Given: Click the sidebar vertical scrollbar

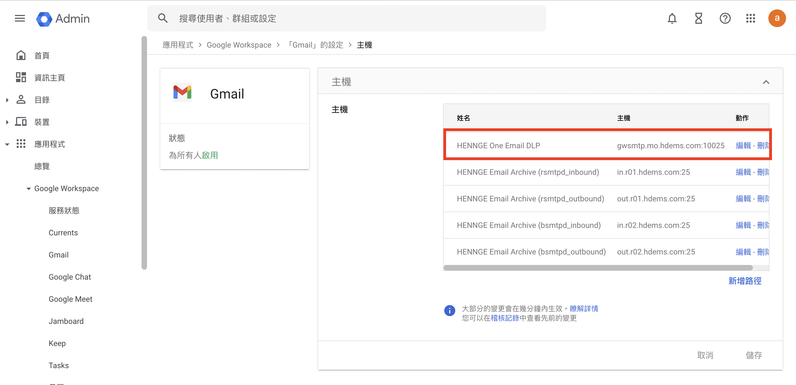Looking at the screenshot, I should point(144,153).
